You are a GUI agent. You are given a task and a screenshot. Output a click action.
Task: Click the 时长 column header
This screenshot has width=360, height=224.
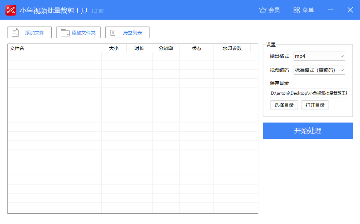coord(139,48)
